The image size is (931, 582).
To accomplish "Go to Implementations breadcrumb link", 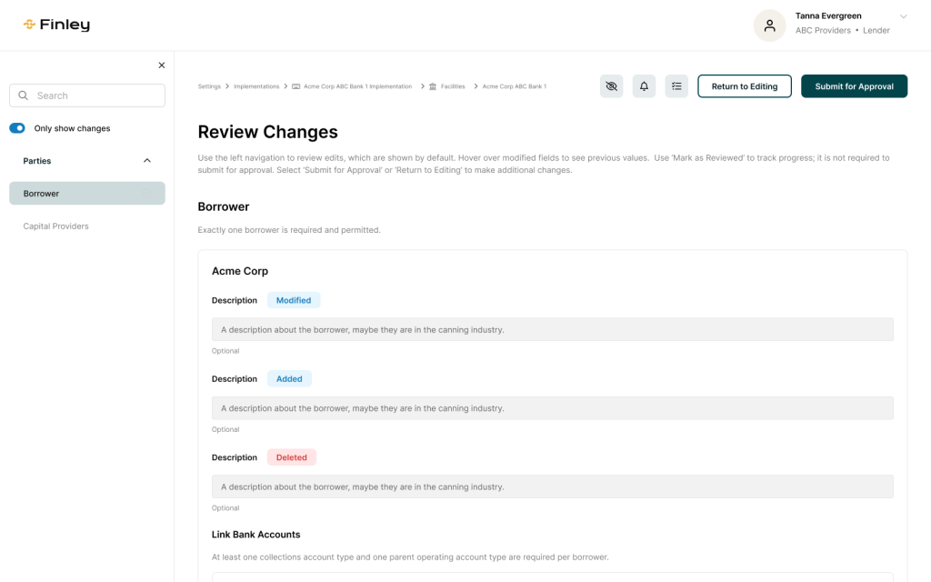I will click(256, 86).
